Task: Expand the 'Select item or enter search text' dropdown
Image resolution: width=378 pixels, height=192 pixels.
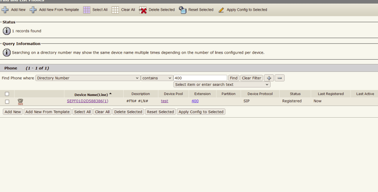Action: pyautogui.click(x=222, y=85)
